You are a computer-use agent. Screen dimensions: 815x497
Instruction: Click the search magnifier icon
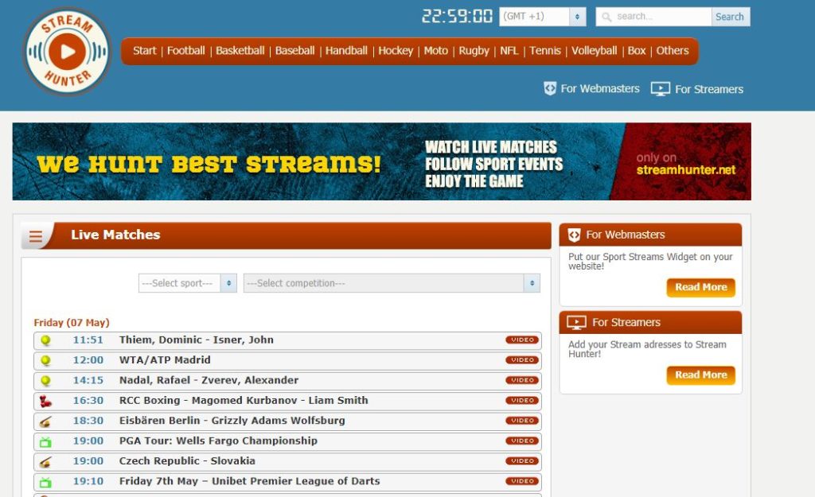[x=606, y=17]
